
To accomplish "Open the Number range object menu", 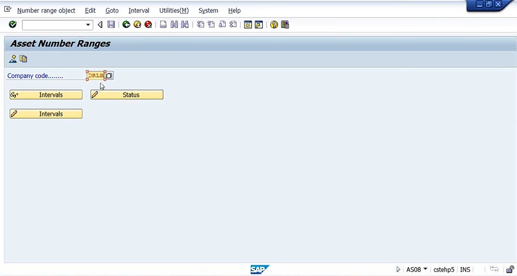I will click(x=46, y=11).
